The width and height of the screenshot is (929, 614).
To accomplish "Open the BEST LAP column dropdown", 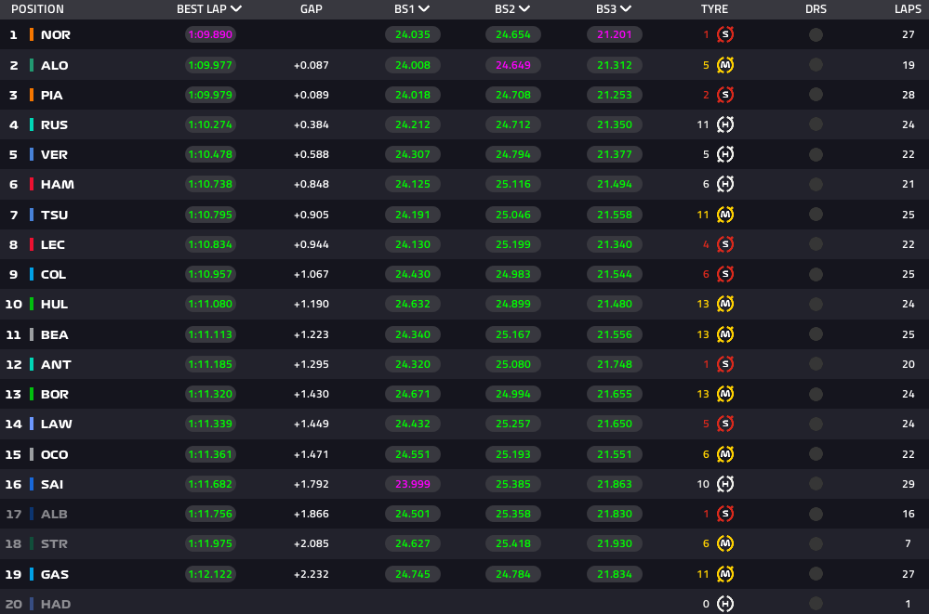I will (236, 9).
